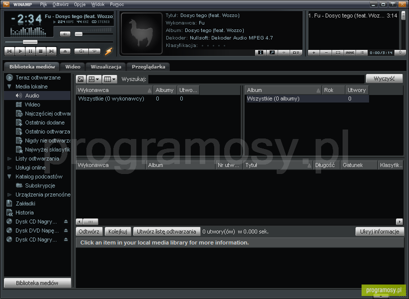Adjust the volume slider handle

tap(78, 34)
